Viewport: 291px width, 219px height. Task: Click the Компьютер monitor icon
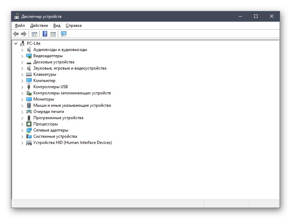coord(29,81)
